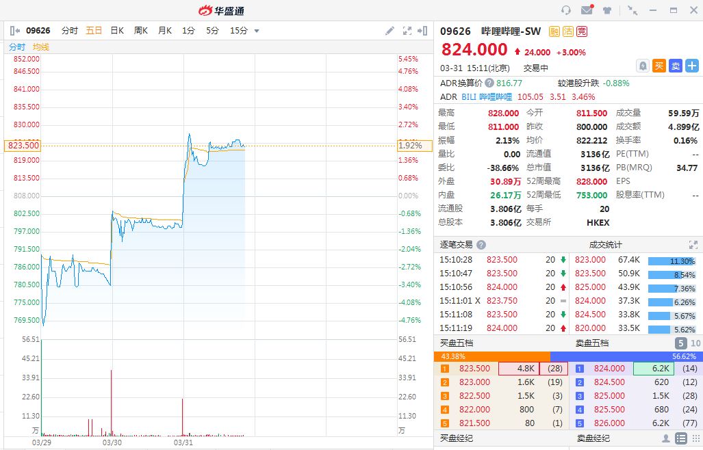Switch to 日K chart tab
The height and width of the screenshot is (450, 703).
117,31
